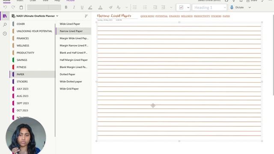Open the FINANCES section
The width and height of the screenshot is (274, 154).
click(33, 38)
